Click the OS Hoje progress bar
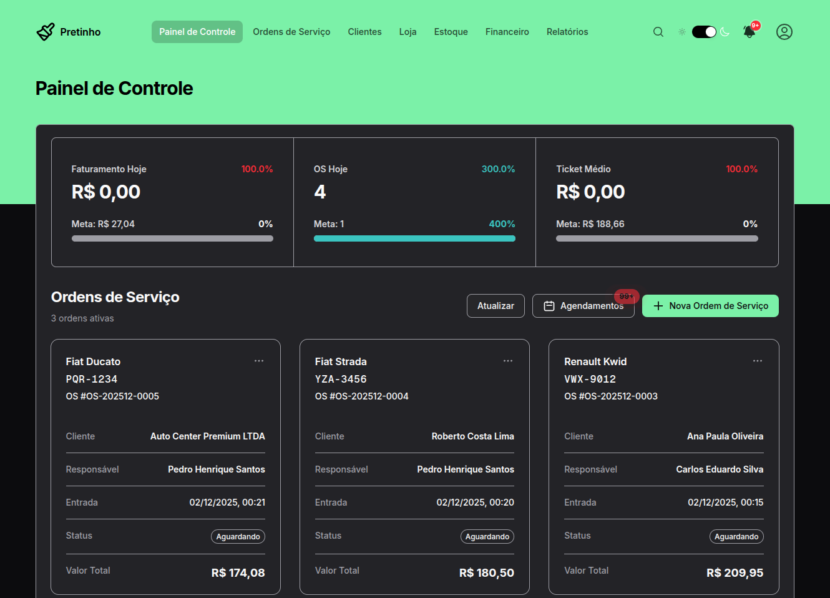Viewport: 830px width, 598px height. [414, 238]
